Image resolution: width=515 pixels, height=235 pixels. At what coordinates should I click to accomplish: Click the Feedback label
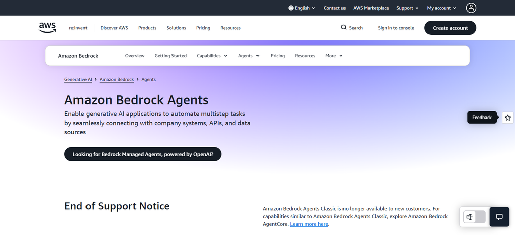pos(482,117)
